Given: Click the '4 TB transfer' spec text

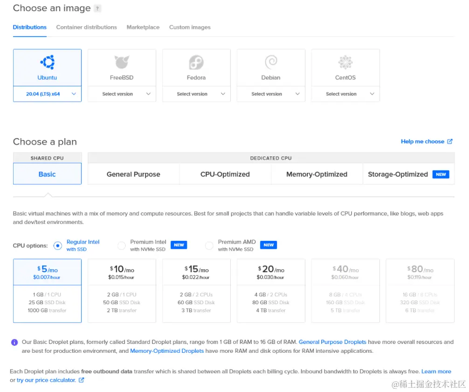Looking at the screenshot, I should click(271, 310).
